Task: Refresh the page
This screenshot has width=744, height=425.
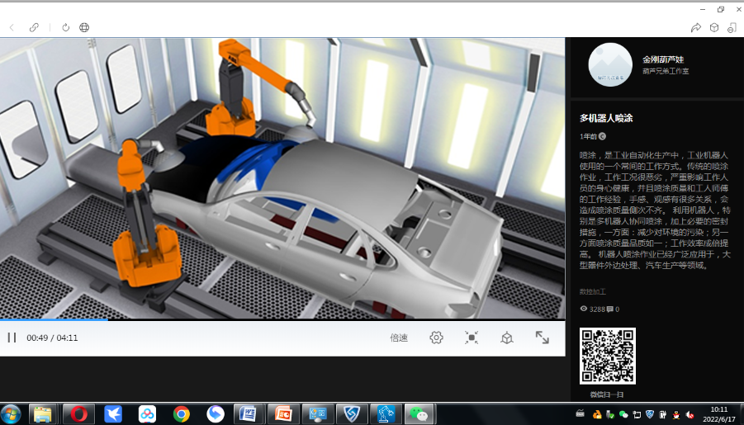Action: [66, 27]
